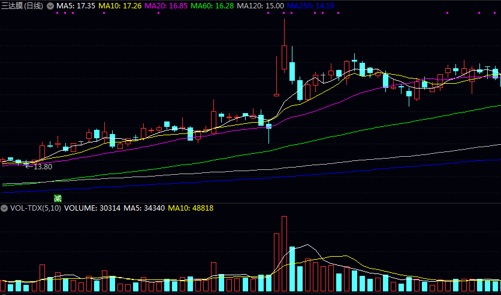501x295 pixels.
Task: Select the MA120: 15.00 label
Action: 261,6
